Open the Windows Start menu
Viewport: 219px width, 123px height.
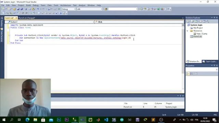(x=4, y=120)
